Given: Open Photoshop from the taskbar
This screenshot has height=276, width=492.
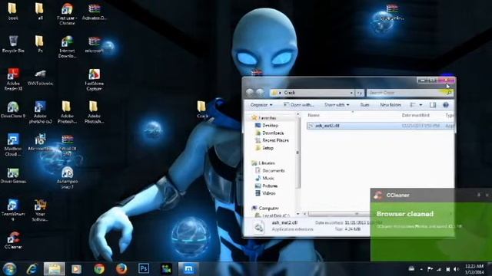Looking at the screenshot, I should (144, 269).
